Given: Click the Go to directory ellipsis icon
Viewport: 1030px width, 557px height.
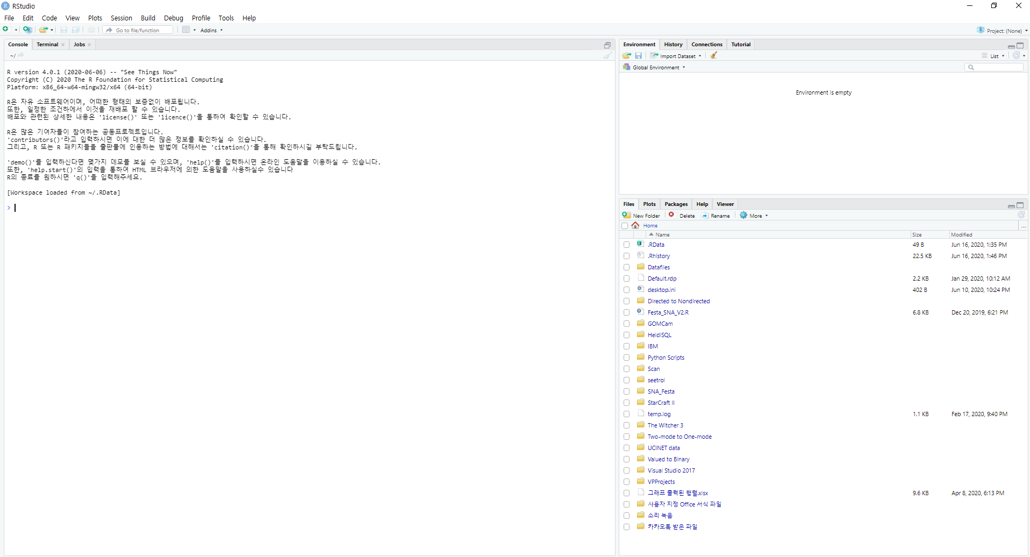Looking at the screenshot, I should point(1024,226).
